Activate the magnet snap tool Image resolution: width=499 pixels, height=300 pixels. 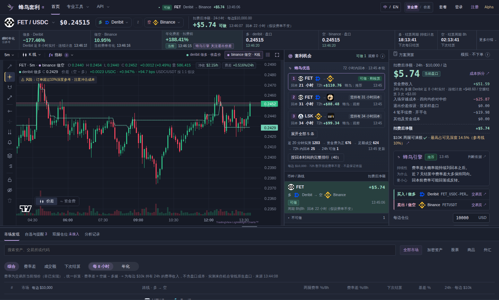coord(10,87)
